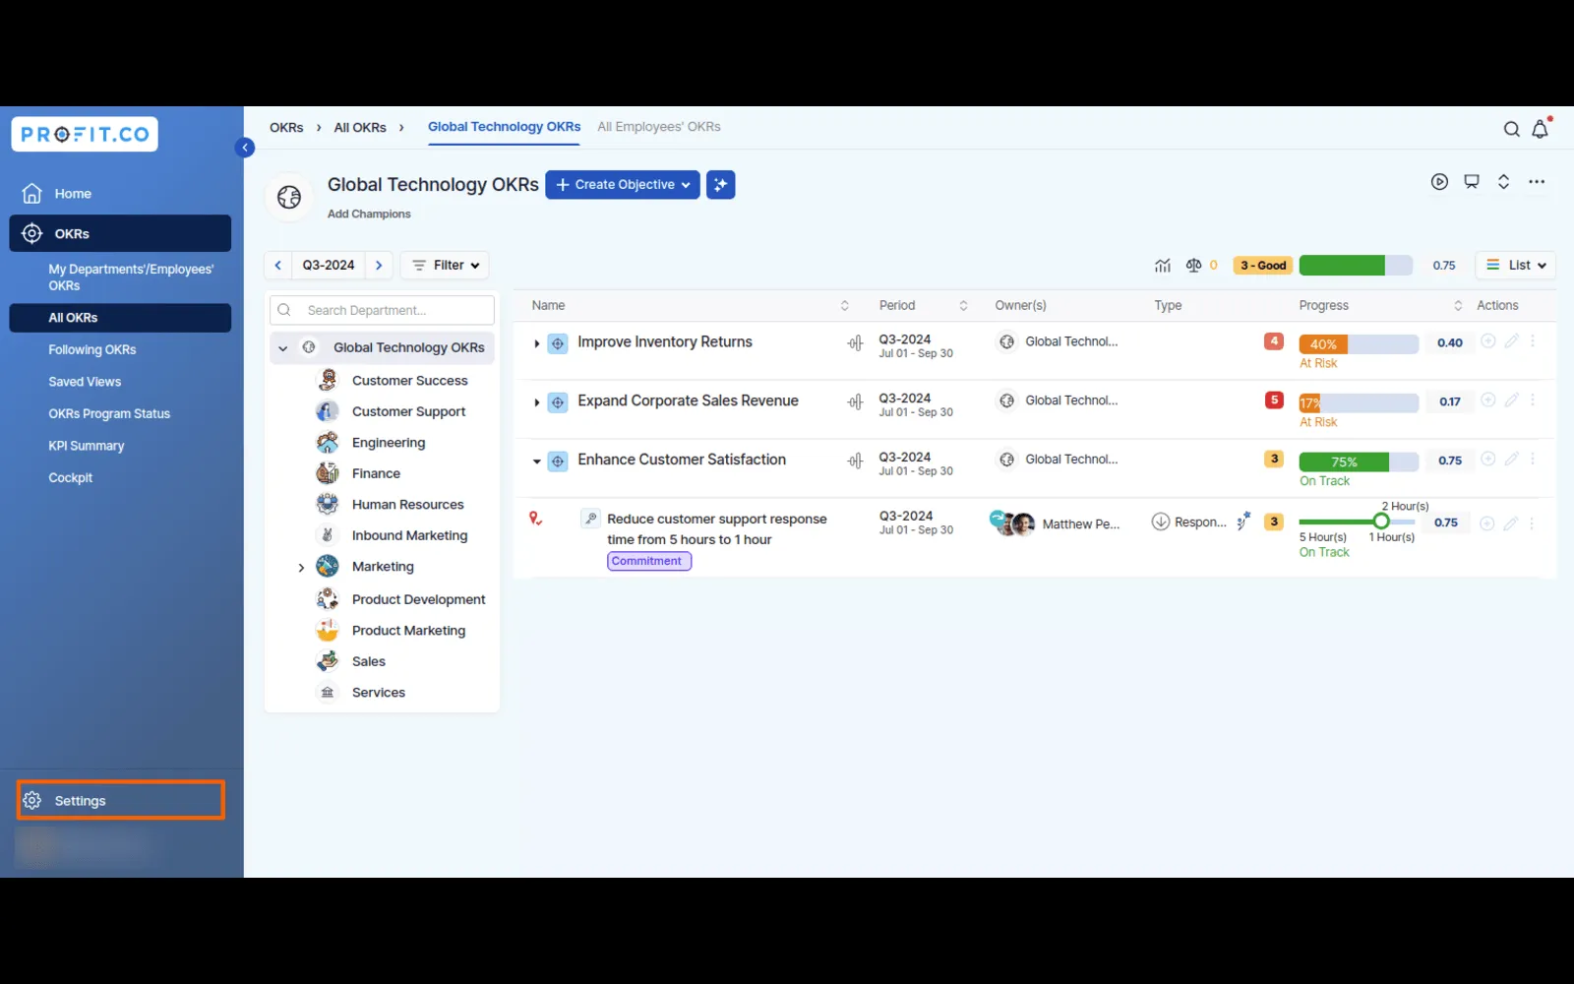Toggle expand-collapse all objectives icon
This screenshot has height=984, width=1574.
pyautogui.click(x=1503, y=182)
